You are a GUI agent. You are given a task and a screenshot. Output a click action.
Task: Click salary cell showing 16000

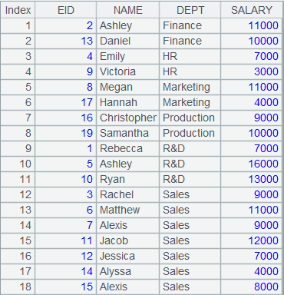(x=252, y=164)
